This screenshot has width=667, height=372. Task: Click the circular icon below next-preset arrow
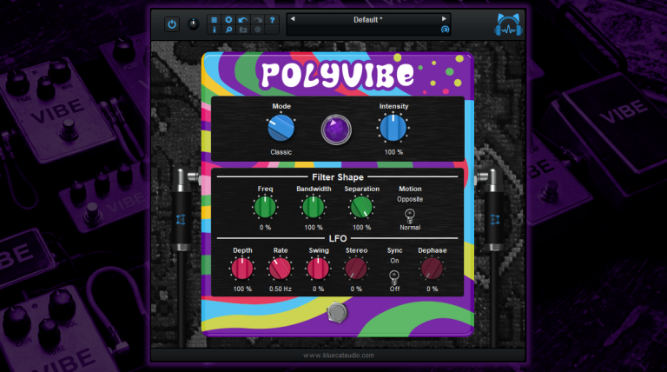coord(445,30)
